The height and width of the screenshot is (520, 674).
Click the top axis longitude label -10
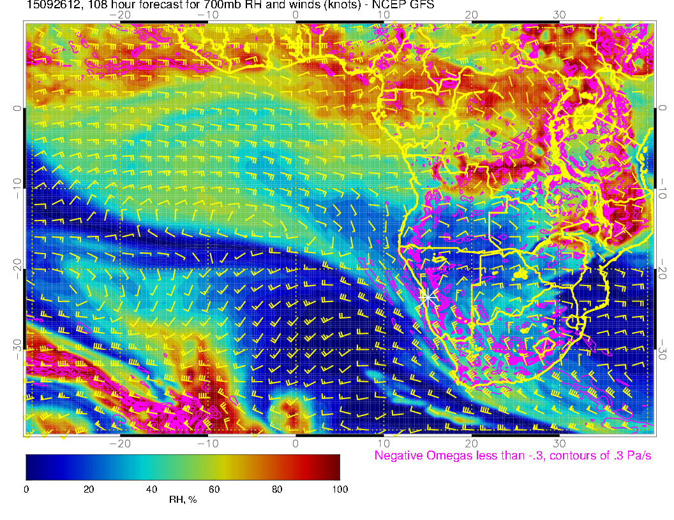[x=207, y=15]
